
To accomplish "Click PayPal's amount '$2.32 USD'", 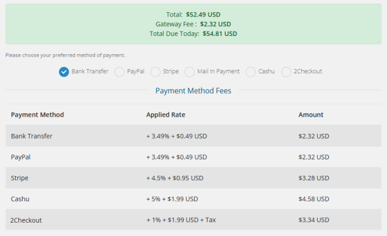I will pyautogui.click(x=314, y=157).
